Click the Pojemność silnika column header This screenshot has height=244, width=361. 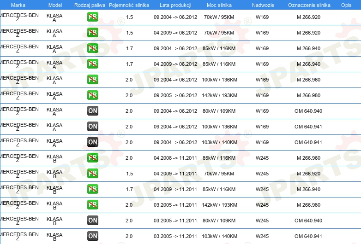click(x=129, y=5)
